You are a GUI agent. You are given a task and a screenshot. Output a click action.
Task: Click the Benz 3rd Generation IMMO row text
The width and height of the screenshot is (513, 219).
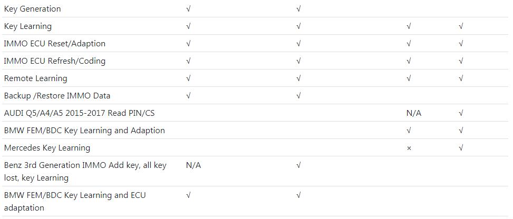85,172
